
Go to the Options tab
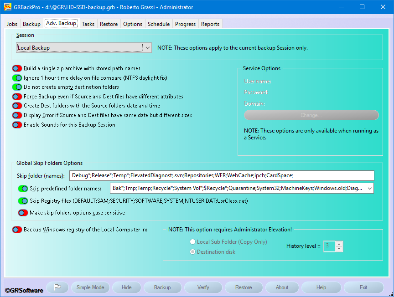(133, 24)
